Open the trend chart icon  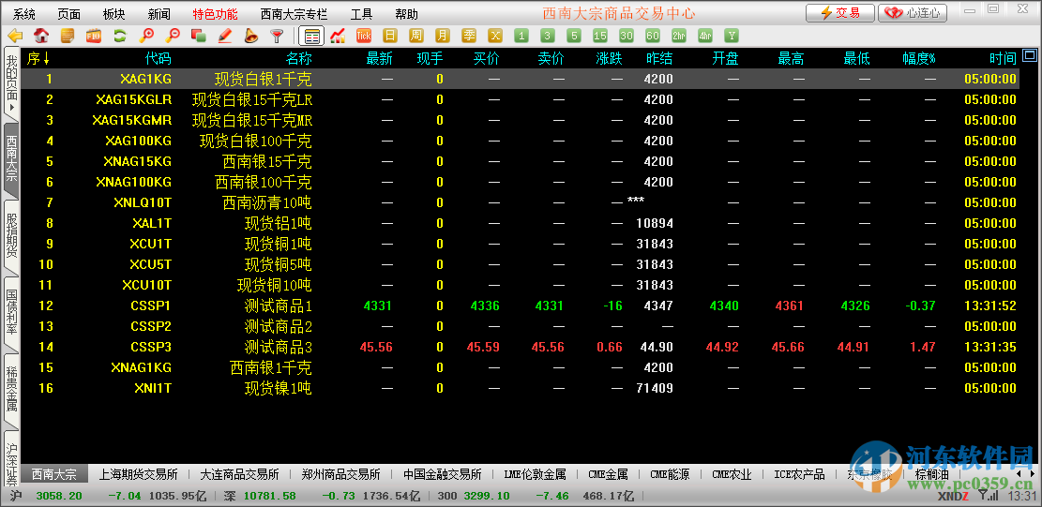pyautogui.click(x=339, y=36)
